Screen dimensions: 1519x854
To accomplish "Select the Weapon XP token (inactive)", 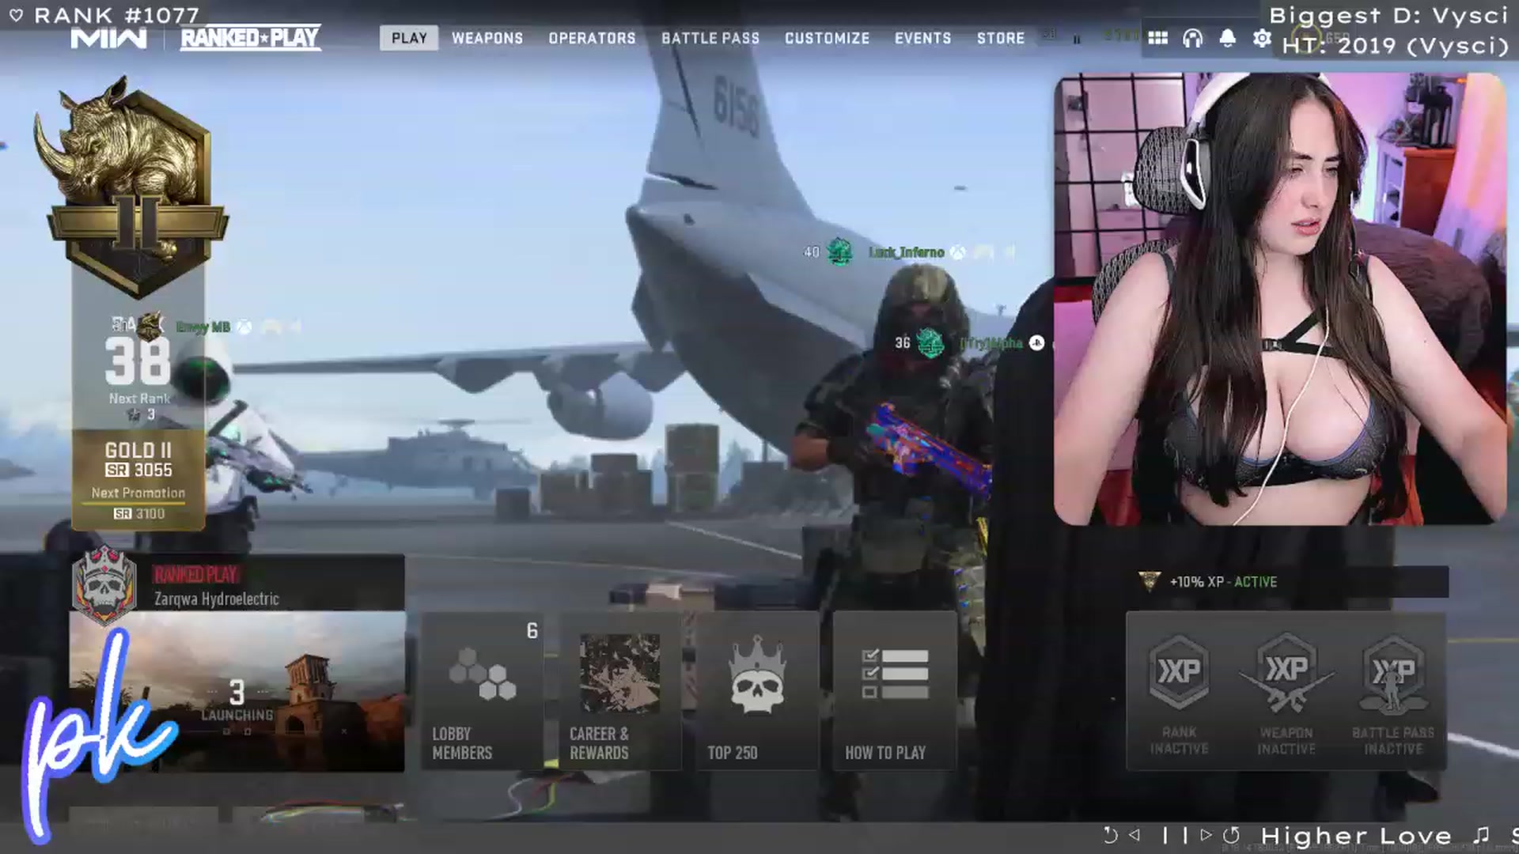I will [x=1286, y=672].
